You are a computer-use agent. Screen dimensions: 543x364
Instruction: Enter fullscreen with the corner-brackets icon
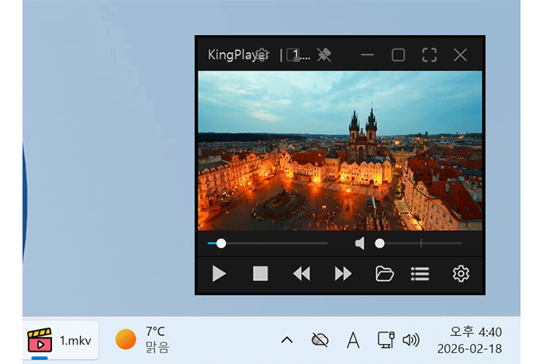coord(430,55)
